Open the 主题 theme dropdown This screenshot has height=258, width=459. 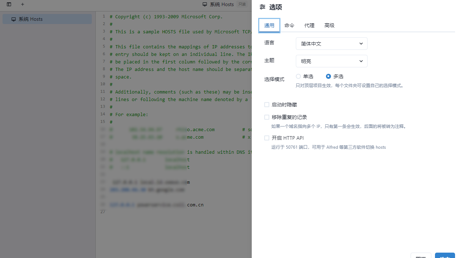(331, 61)
